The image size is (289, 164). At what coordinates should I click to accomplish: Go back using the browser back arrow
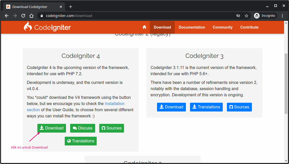(6, 16)
